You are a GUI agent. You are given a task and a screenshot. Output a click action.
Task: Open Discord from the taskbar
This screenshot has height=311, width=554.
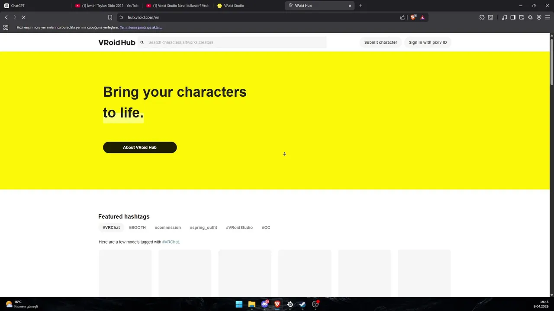point(264,304)
